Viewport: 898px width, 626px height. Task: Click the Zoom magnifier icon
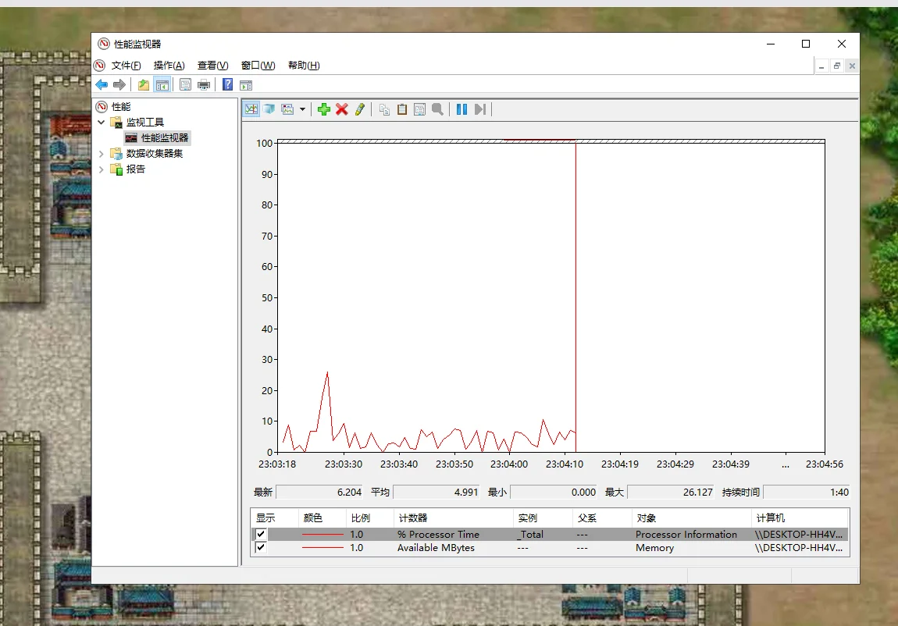click(437, 108)
